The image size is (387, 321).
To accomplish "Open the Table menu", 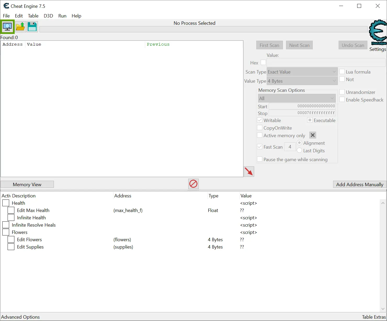I will 33,16.
